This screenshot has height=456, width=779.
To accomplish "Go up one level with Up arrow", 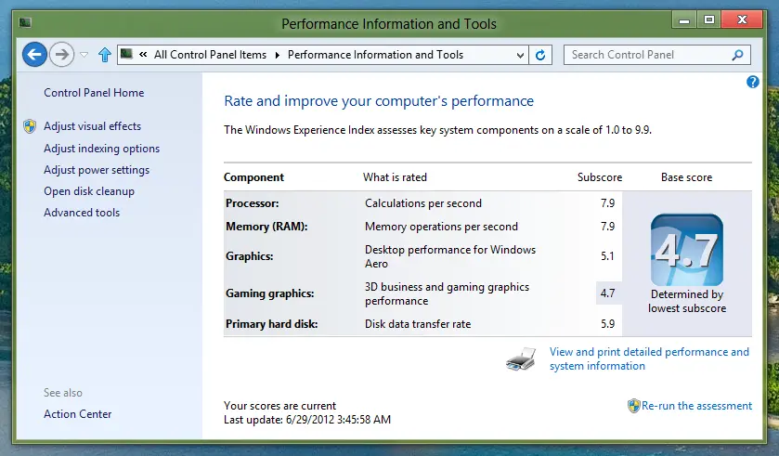I will click(104, 55).
